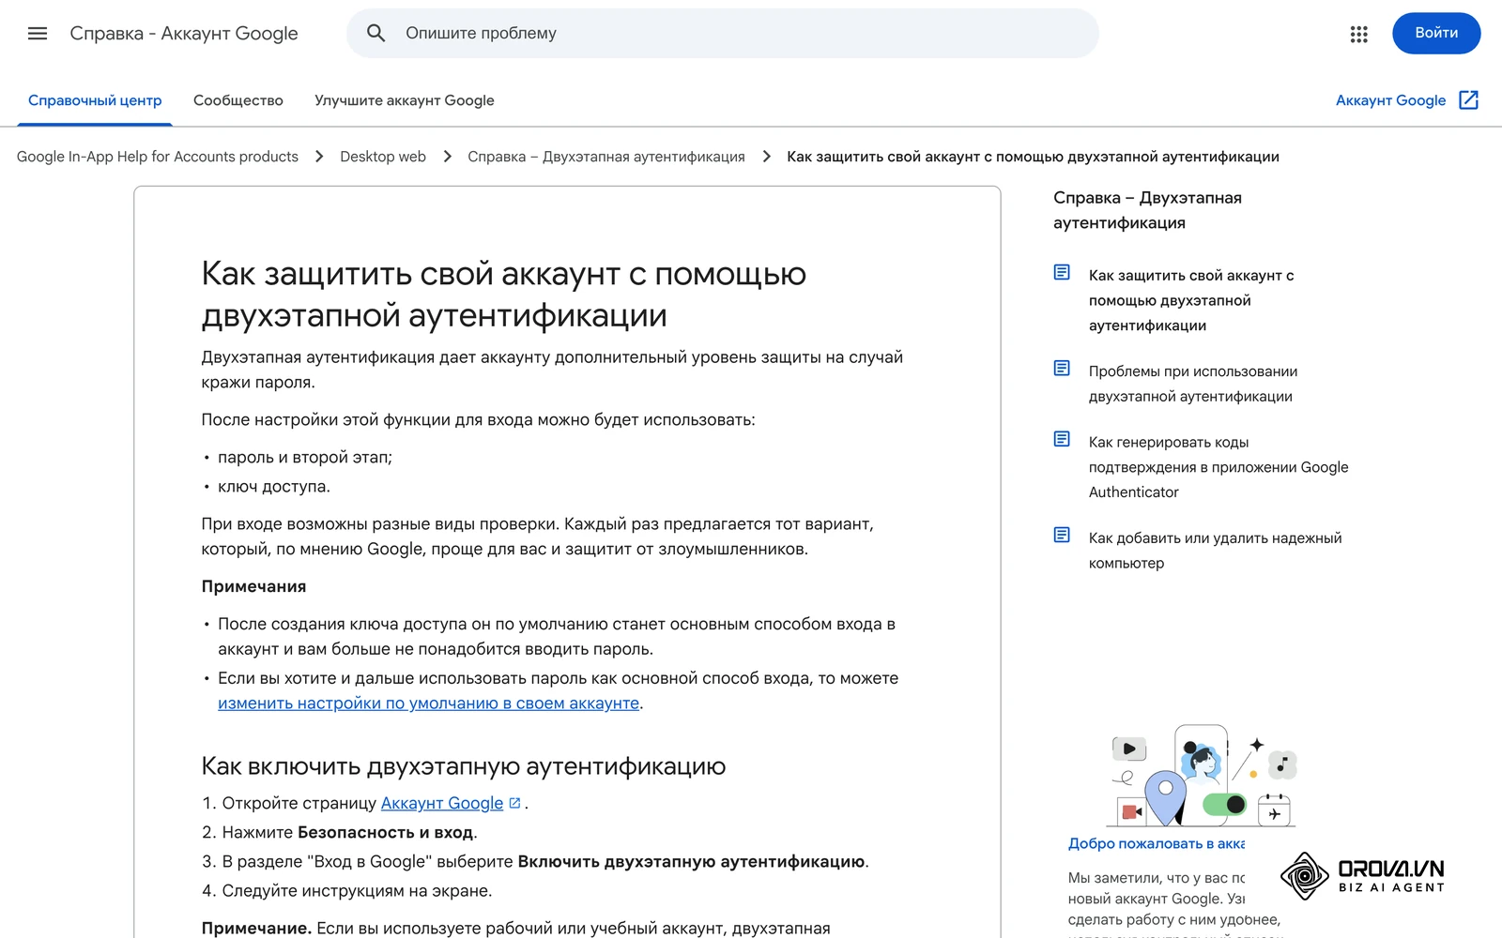Image resolution: width=1502 pixels, height=938 pixels.
Task: Click step Нажмите Безопасность и вход
Action: (x=350, y=832)
